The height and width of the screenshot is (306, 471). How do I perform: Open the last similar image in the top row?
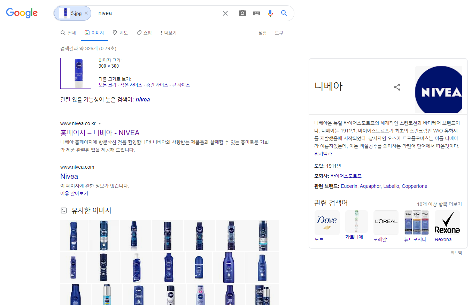pyautogui.click(x=263, y=236)
